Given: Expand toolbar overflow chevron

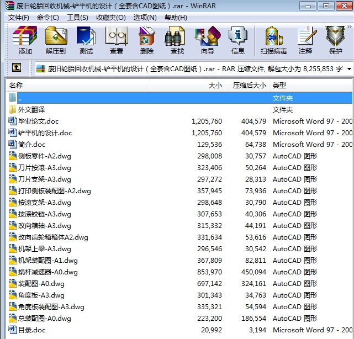Looking at the screenshot, I should pos(350,27).
